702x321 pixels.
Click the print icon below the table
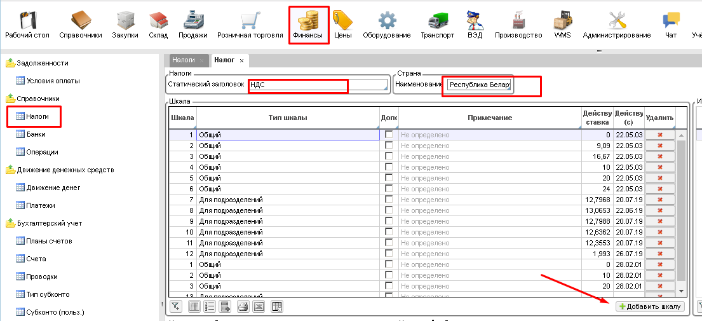point(242,307)
